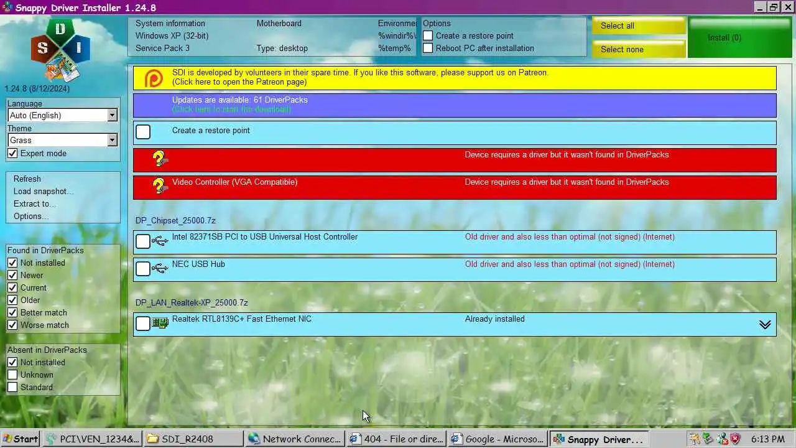Click Select all button

click(x=639, y=26)
